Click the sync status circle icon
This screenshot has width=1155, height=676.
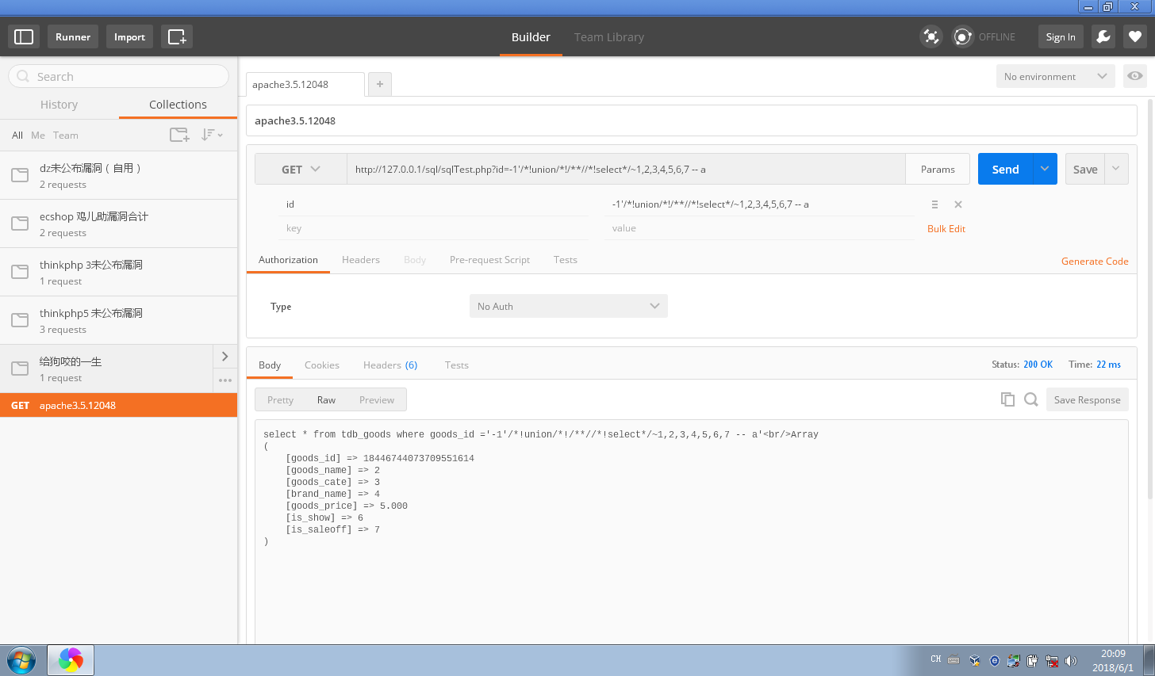(x=962, y=36)
